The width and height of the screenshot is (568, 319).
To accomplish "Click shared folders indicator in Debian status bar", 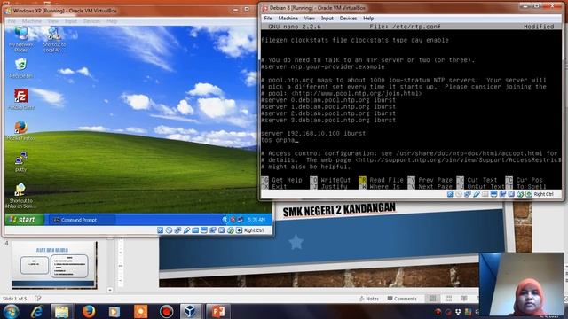I will (x=485, y=194).
